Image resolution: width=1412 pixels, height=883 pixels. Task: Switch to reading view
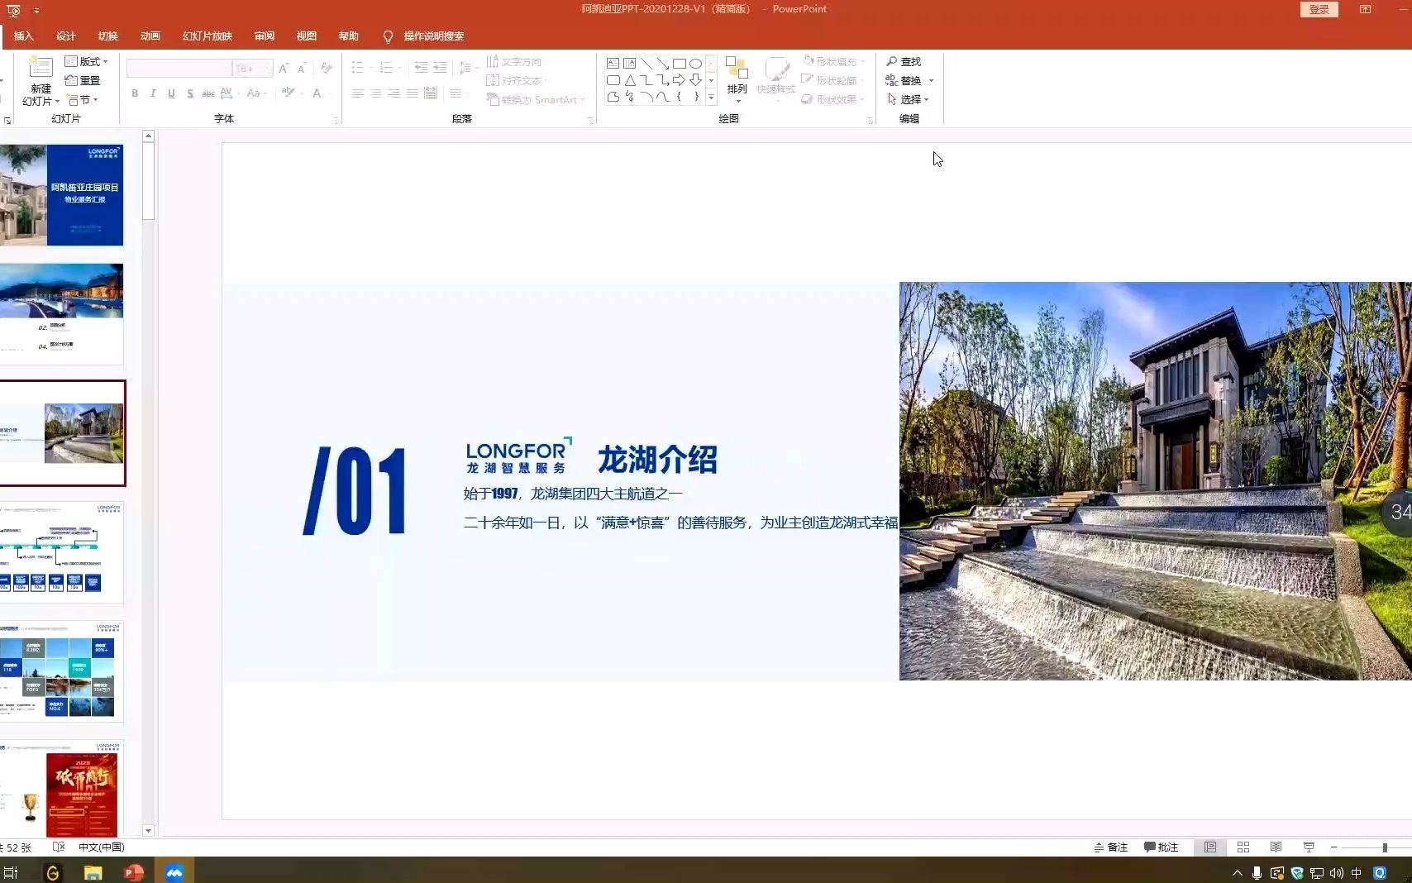pyautogui.click(x=1276, y=847)
